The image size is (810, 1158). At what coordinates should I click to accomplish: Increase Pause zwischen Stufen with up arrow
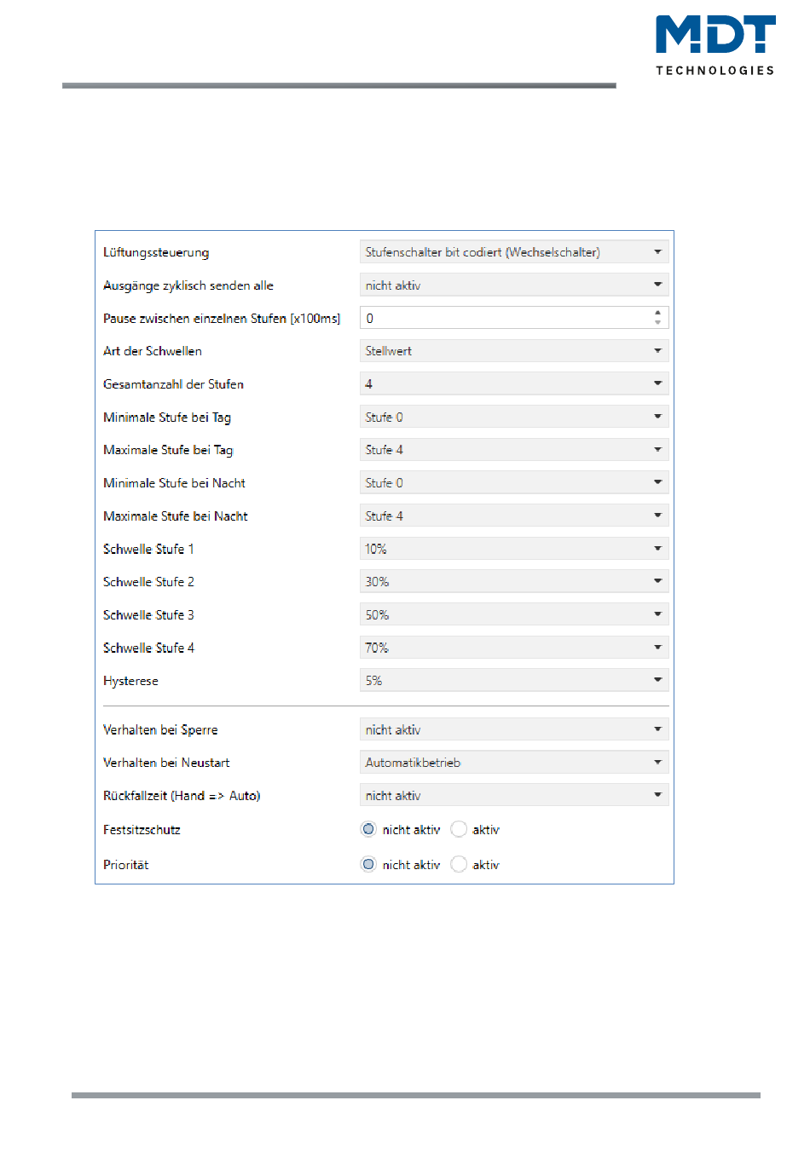[657, 313]
